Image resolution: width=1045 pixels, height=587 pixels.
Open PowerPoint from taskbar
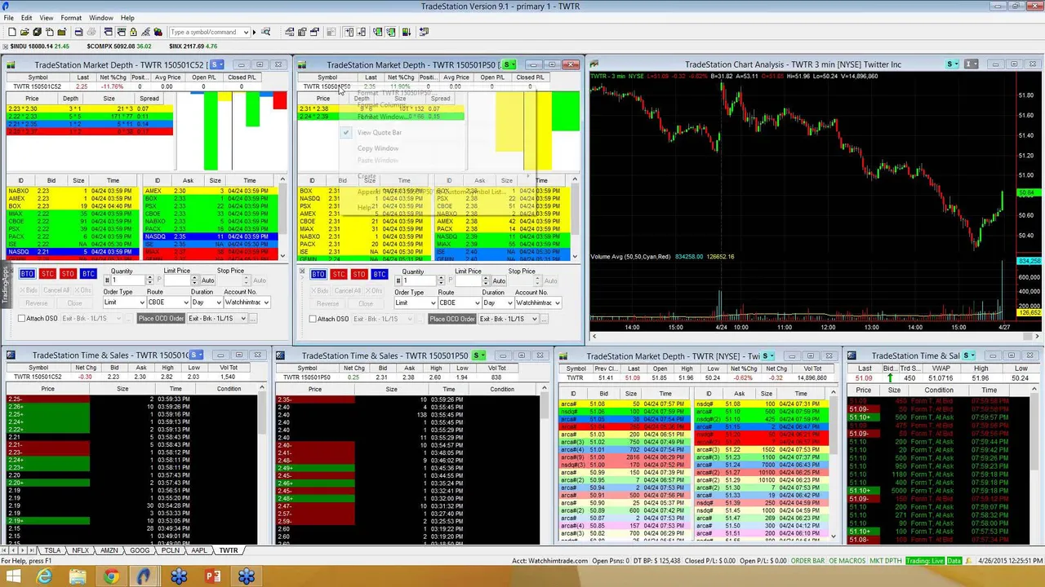212,576
